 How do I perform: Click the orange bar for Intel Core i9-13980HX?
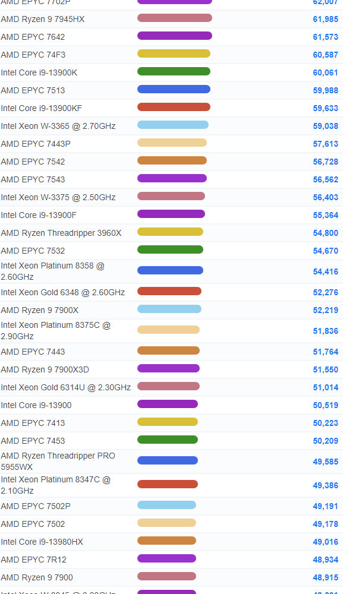pos(166,541)
